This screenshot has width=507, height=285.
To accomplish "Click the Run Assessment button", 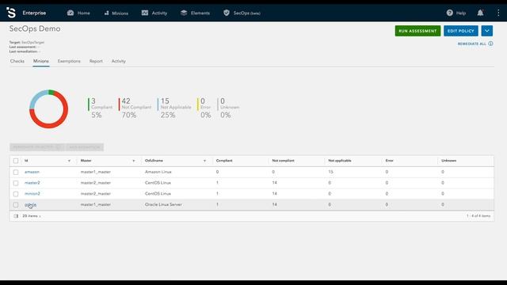I will tap(417, 31).
